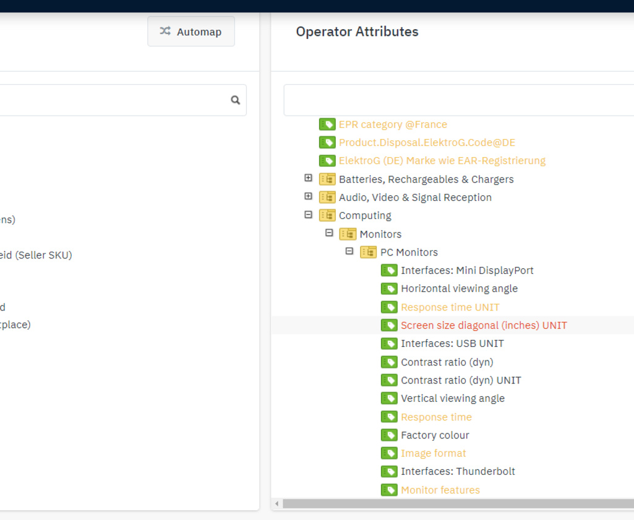This screenshot has height=520, width=634.
Task: Click tag icon for Monitor features
Action: (389, 490)
